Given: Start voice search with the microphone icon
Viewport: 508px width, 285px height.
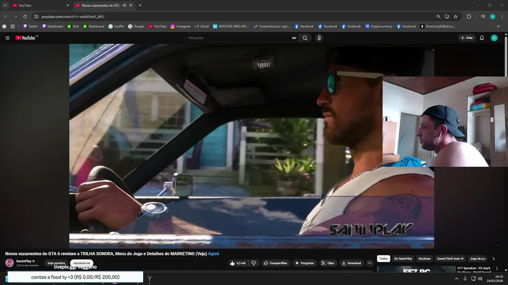Looking at the screenshot, I should point(319,38).
